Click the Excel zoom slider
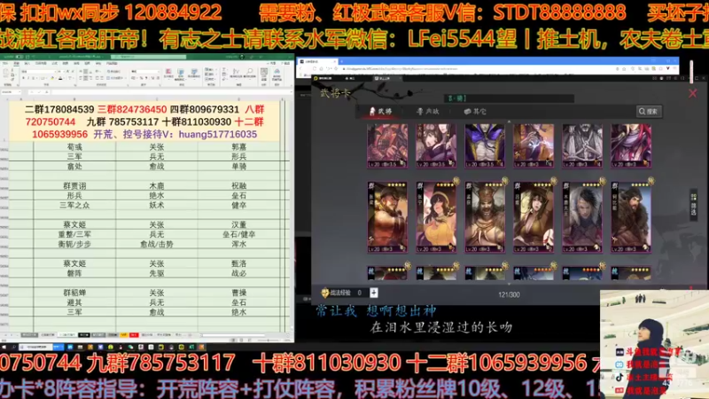This screenshot has width=709, height=399. coord(269,340)
